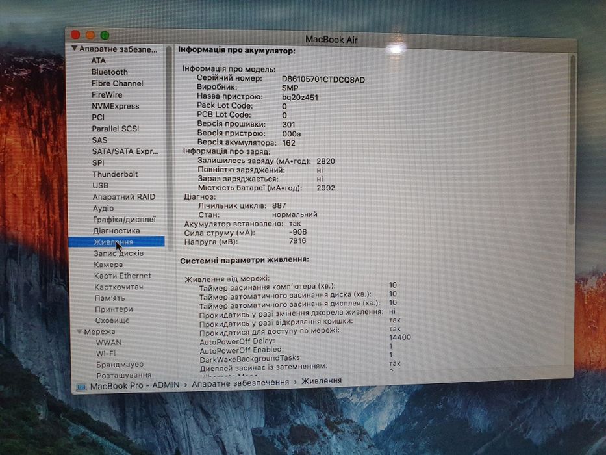Close the window with red button

pos(75,35)
